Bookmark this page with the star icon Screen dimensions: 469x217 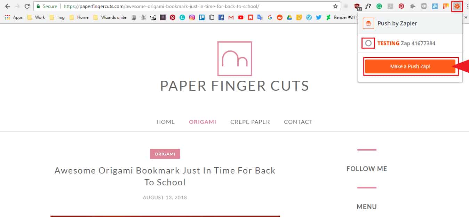335,6
